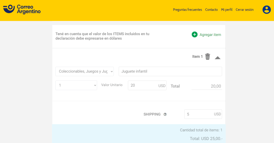Screen dimensions: 274x143
Task: Open the Contacto page
Action: pos(211,10)
